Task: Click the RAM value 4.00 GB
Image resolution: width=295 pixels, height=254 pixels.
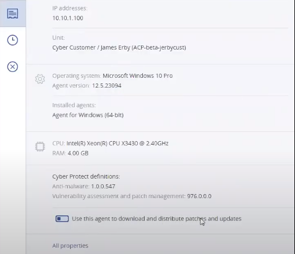Action: (x=78, y=153)
